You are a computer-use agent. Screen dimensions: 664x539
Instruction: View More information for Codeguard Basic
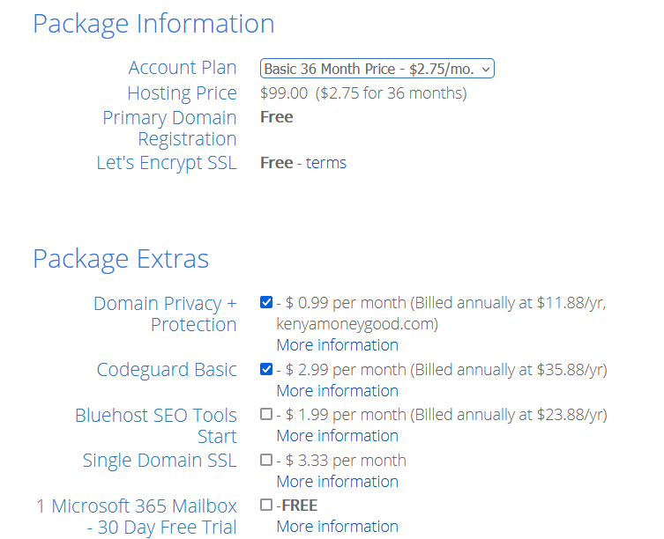(337, 391)
